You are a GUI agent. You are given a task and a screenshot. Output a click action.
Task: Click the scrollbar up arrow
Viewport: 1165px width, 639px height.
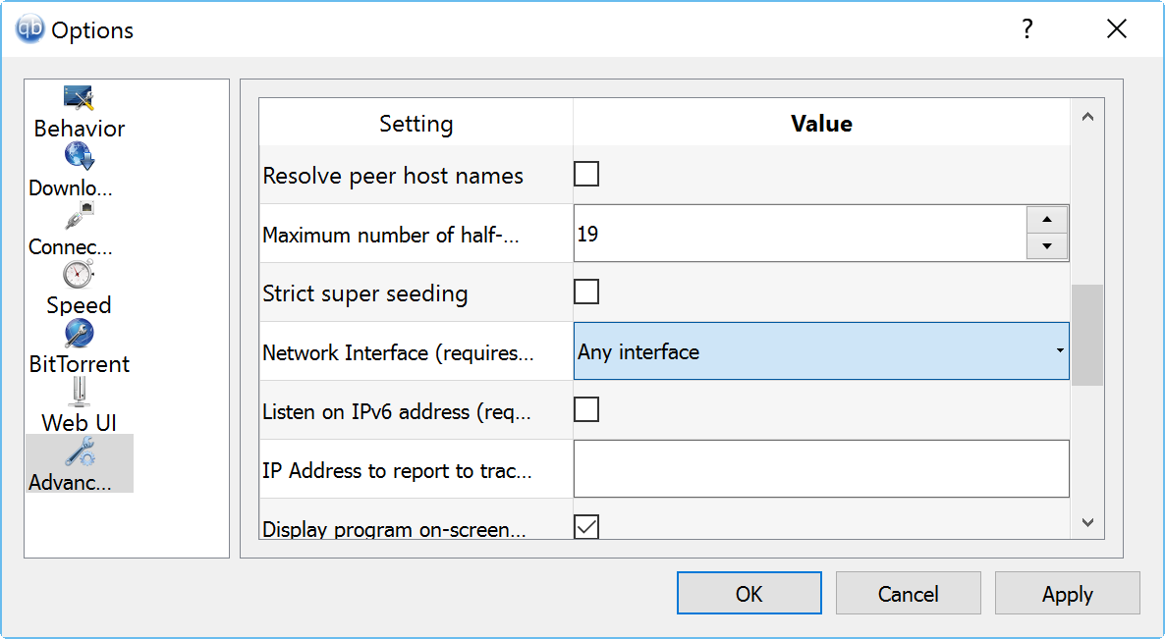coord(1087,117)
